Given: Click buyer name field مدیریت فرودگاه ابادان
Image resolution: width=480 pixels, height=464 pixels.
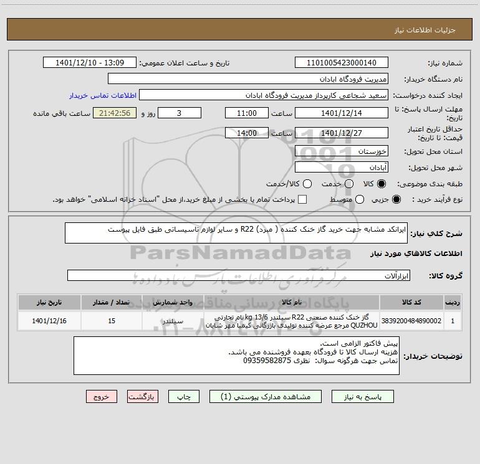Looking at the screenshot, I should tap(248, 79).
